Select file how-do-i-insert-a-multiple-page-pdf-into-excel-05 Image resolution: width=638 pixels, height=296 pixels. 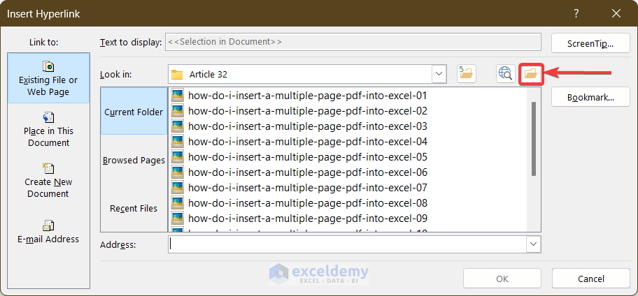(308, 157)
